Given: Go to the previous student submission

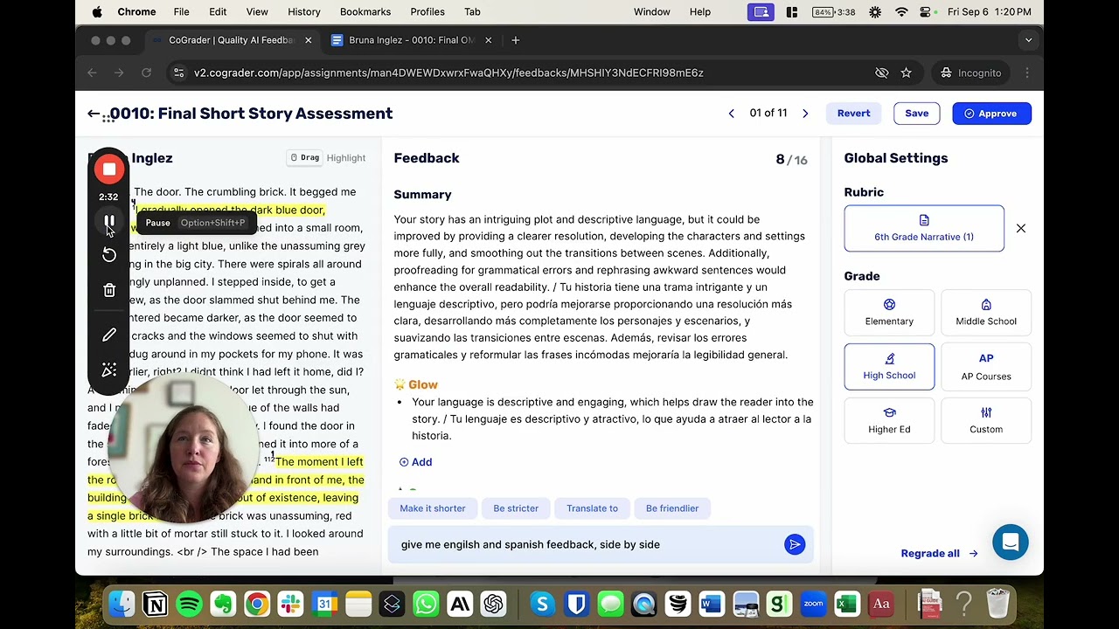Looking at the screenshot, I should (x=732, y=114).
